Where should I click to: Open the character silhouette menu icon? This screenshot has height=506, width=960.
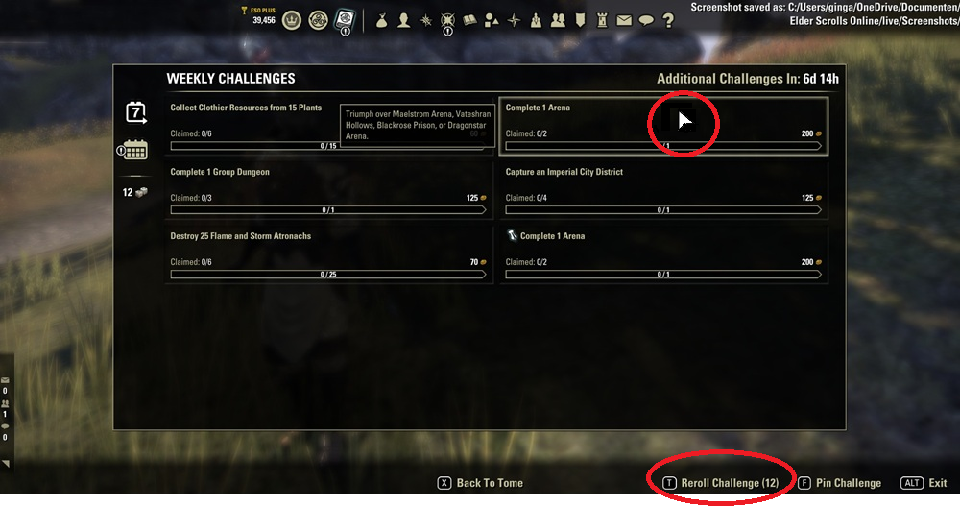pos(403,21)
